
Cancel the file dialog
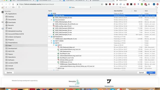[141, 72]
